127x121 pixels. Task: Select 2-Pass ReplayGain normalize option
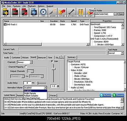coord(35,98)
